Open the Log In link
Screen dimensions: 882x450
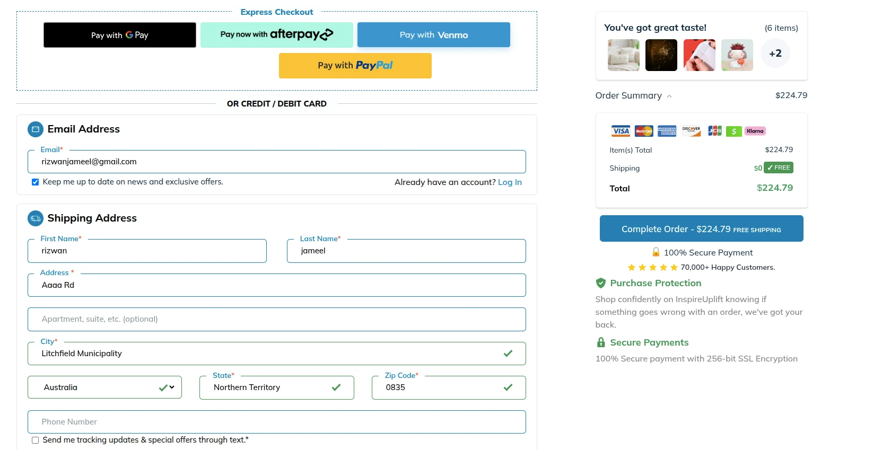click(510, 182)
